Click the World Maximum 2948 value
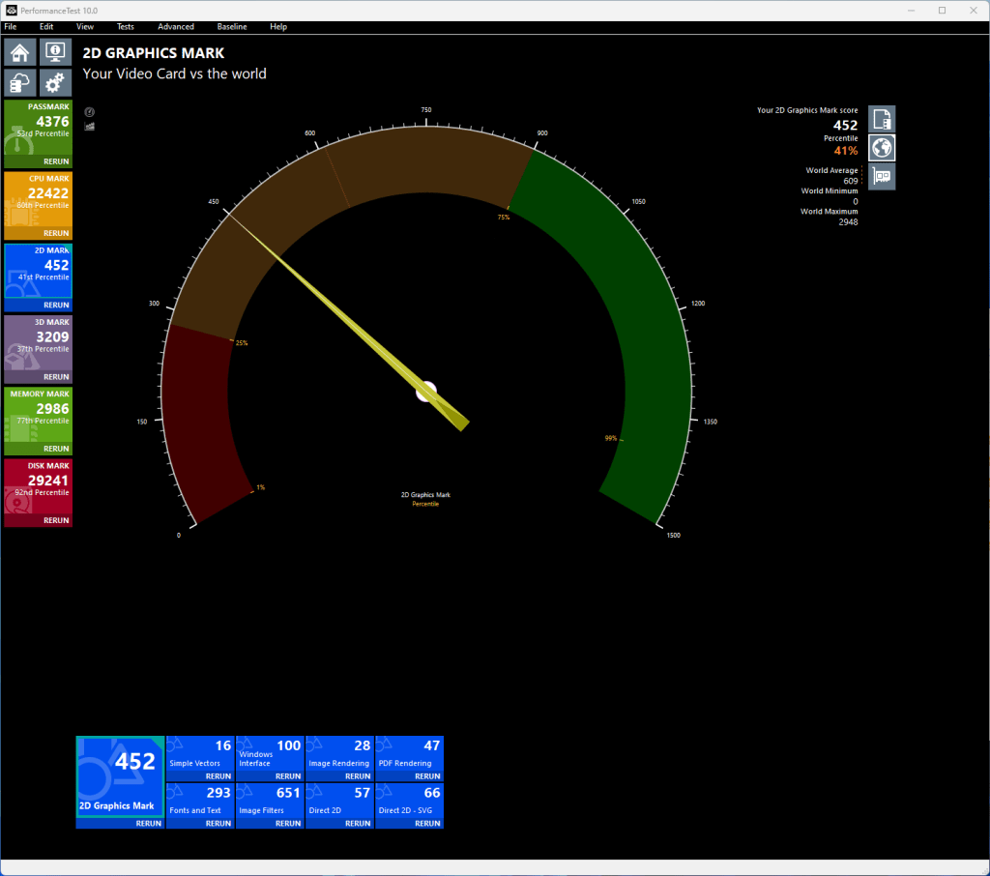This screenshot has height=876, width=990. [x=848, y=222]
